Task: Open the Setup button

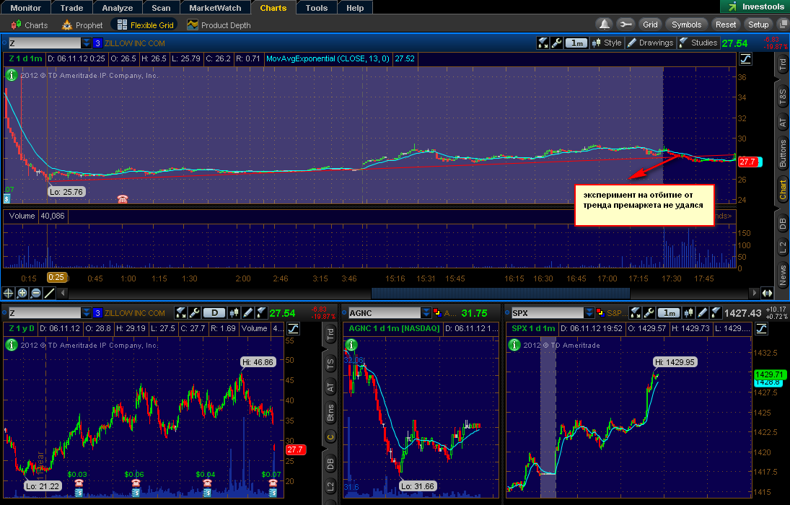Action: coord(758,25)
